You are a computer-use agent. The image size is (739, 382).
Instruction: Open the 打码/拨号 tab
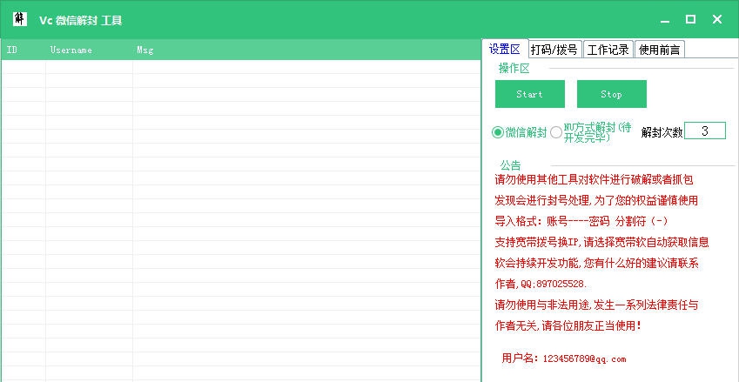[554, 50]
